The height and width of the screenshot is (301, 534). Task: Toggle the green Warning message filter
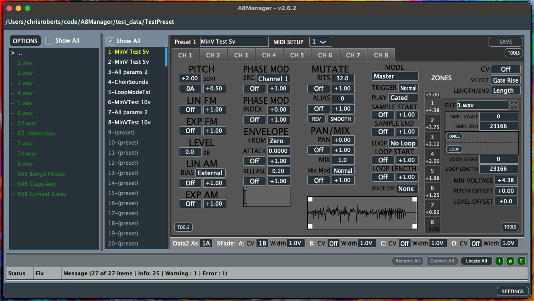[x=510, y=261]
